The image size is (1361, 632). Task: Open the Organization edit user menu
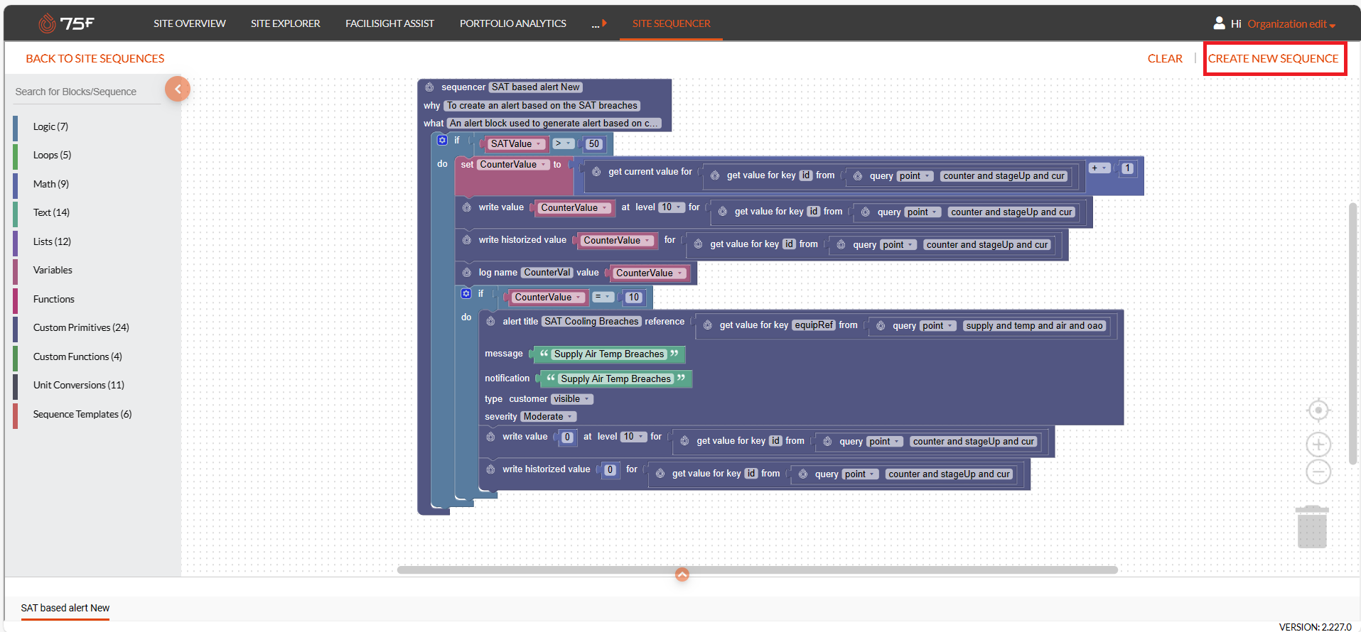click(1291, 24)
